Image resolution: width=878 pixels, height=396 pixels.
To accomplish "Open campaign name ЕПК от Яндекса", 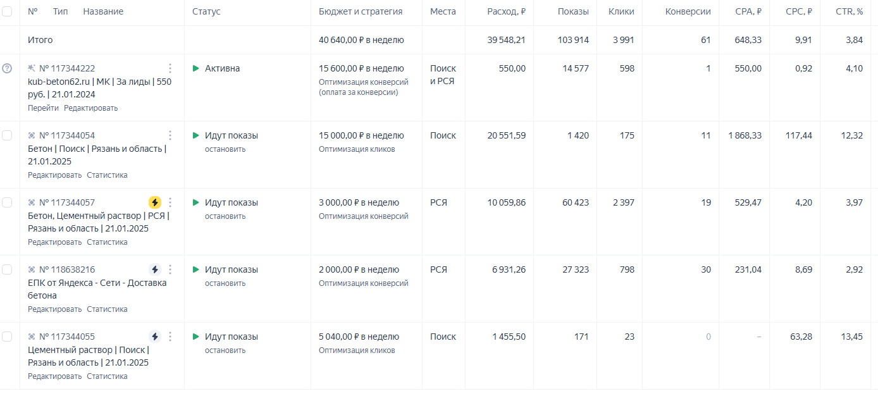I will click(x=97, y=283).
